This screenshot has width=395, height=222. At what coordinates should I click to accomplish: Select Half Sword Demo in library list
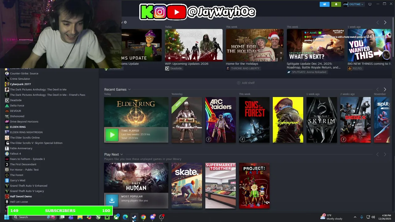pos(21,196)
